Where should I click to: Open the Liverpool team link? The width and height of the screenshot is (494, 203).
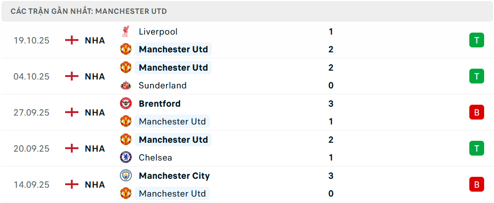click(158, 32)
